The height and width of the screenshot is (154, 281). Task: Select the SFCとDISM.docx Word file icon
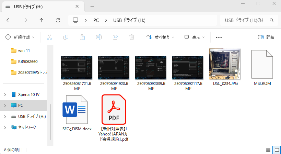(75, 110)
